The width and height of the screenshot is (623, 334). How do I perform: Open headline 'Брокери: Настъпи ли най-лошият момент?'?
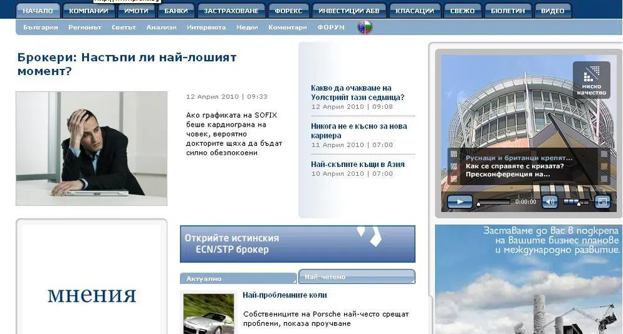127,64
